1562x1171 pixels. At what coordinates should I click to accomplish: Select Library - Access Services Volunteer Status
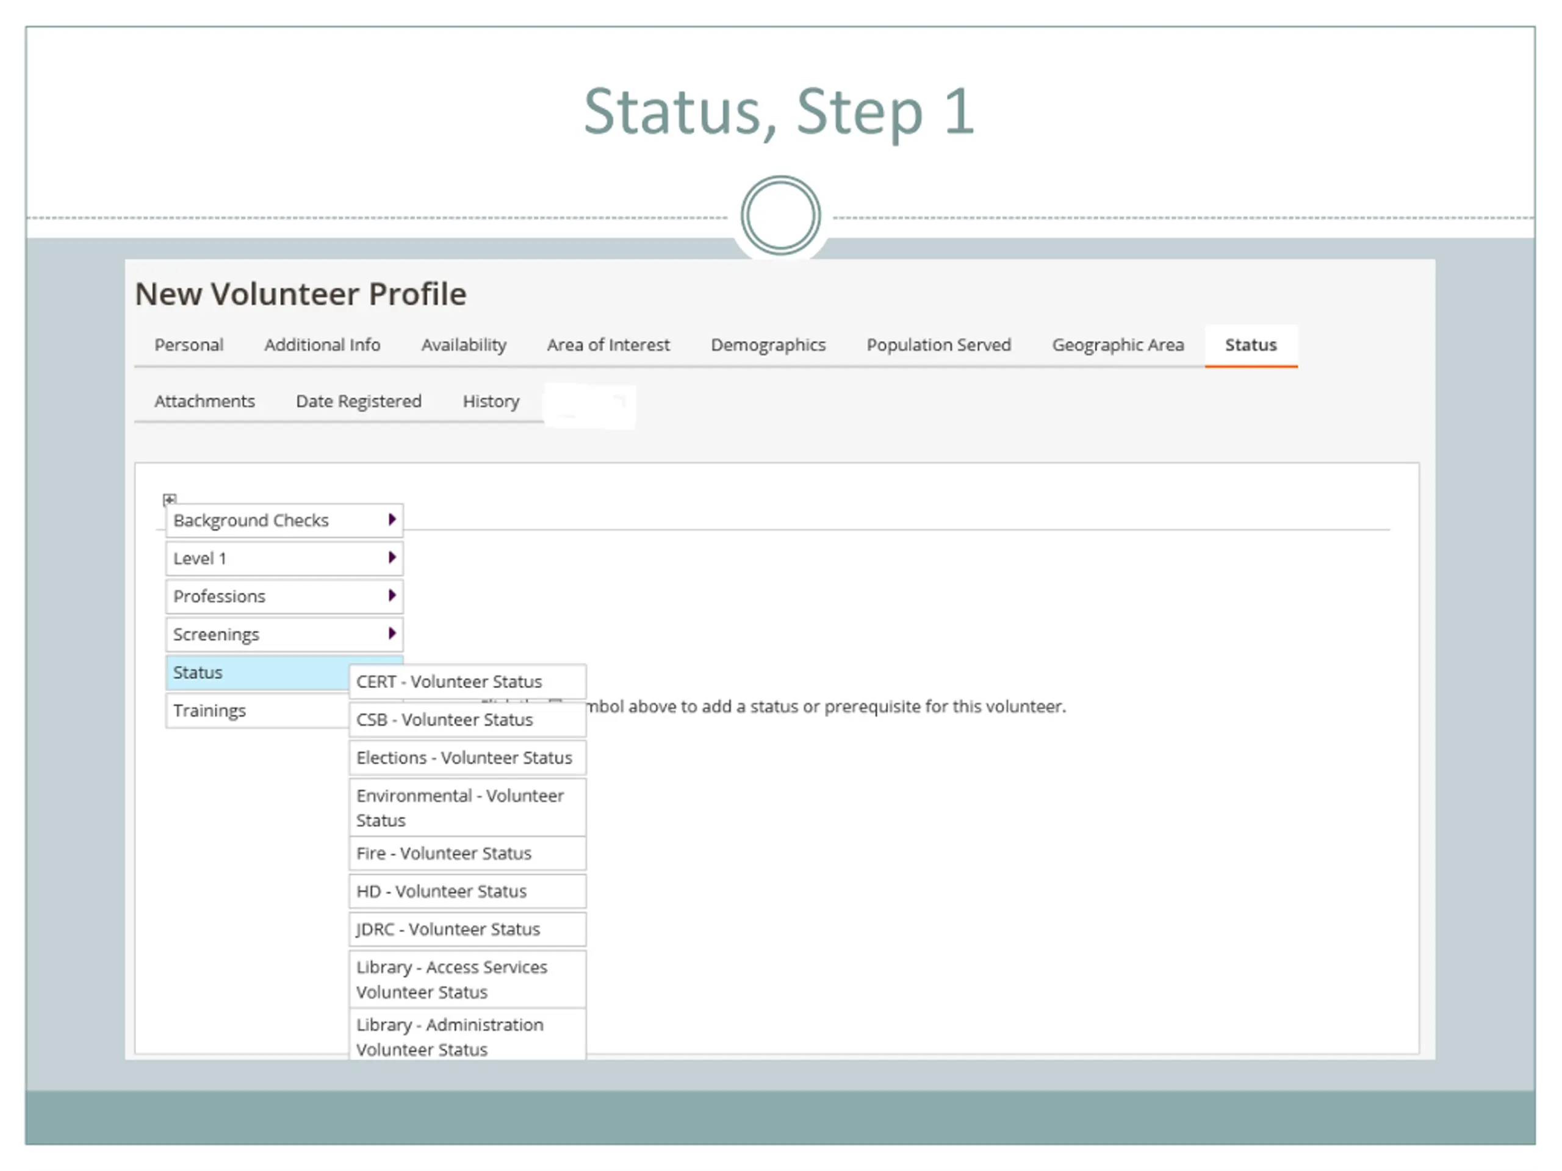coord(467,979)
